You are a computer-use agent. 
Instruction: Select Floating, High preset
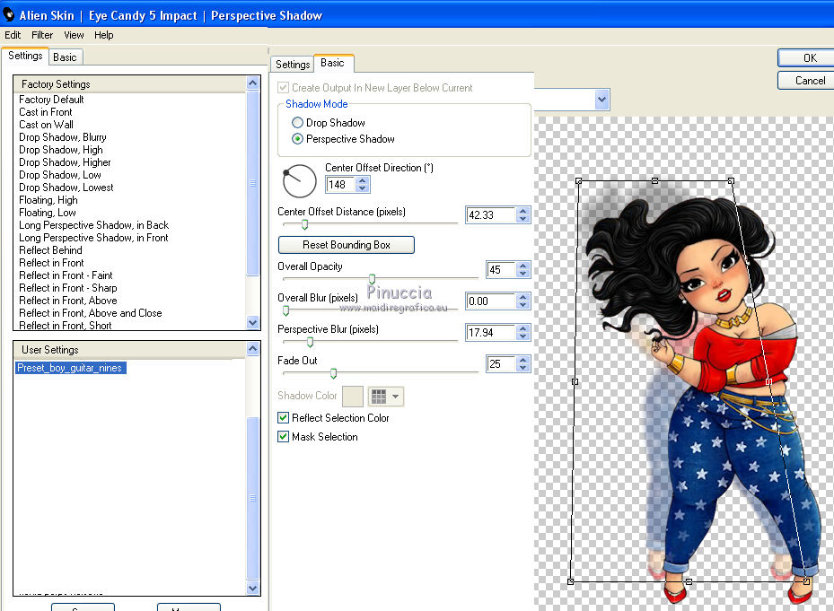pos(48,200)
